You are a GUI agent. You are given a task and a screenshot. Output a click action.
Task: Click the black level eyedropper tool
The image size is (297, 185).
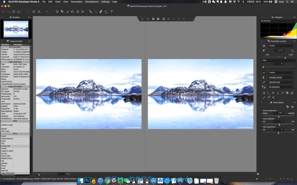pyautogui.click(x=67, y=12)
